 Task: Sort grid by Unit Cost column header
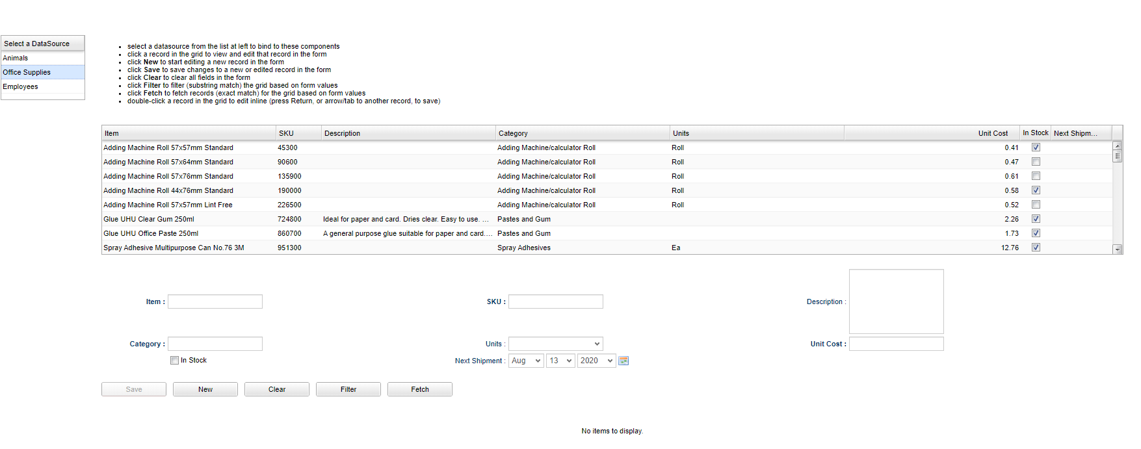coord(992,133)
